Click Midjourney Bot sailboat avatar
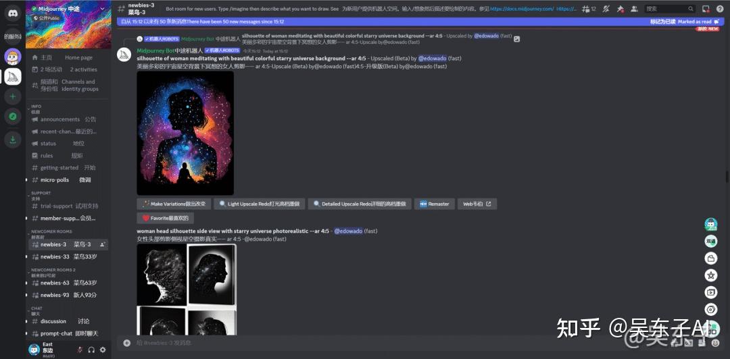The image size is (730, 359). pyautogui.click(x=124, y=55)
